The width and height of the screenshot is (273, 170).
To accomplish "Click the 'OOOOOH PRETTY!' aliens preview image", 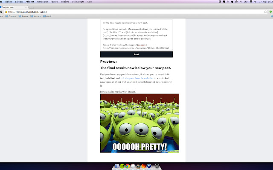I will point(139,123).
